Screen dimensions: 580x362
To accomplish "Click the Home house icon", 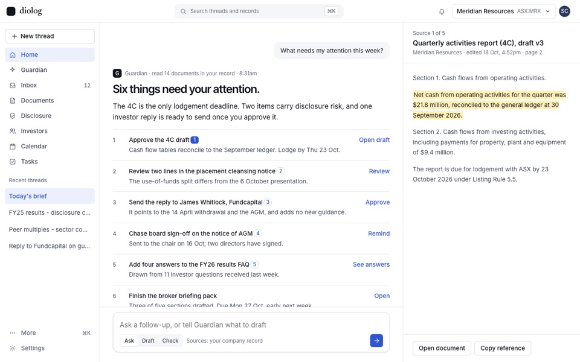I will click(x=13, y=55).
